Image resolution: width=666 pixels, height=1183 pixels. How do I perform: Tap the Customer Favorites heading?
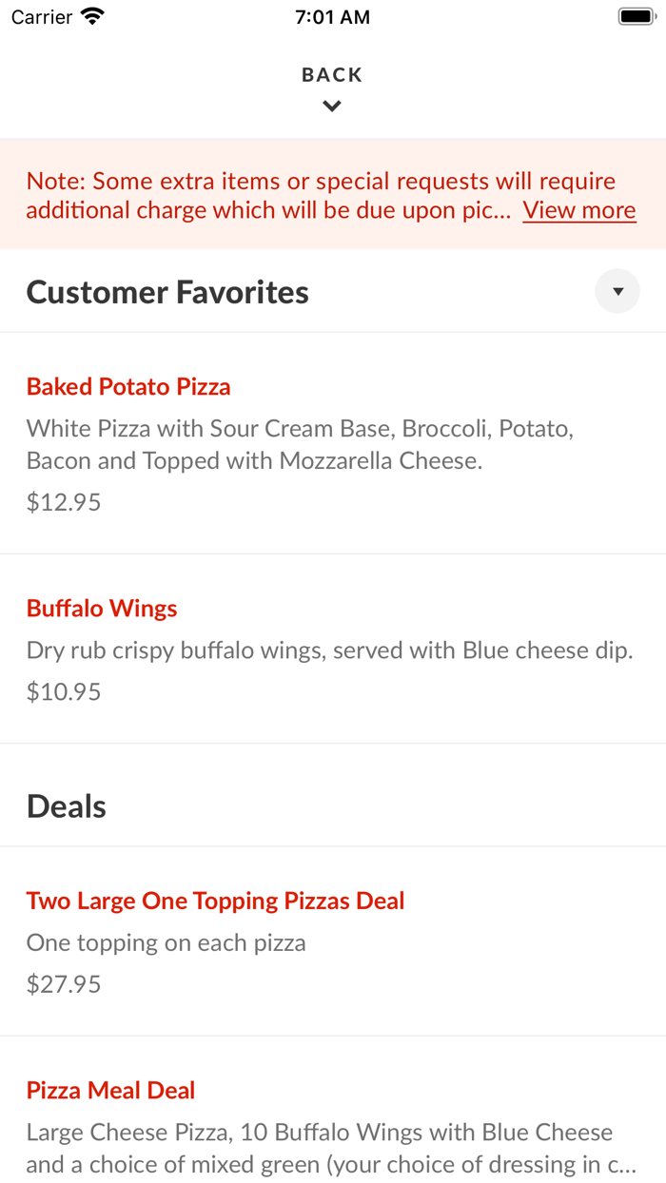click(x=166, y=291)
